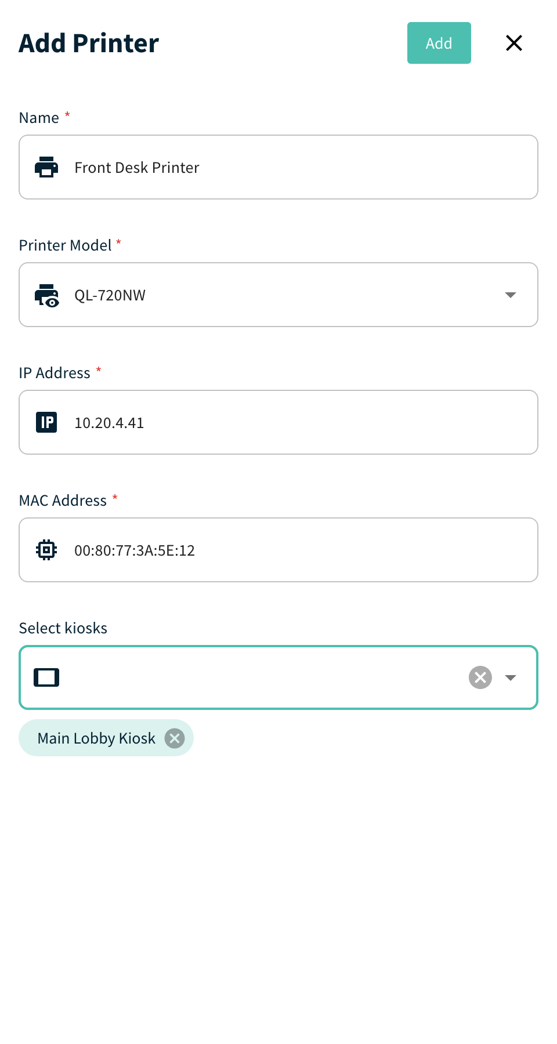Remove the Main Lobby Kiosk chip
This screenshot has height=1044, width=557.
coord(175,738)
